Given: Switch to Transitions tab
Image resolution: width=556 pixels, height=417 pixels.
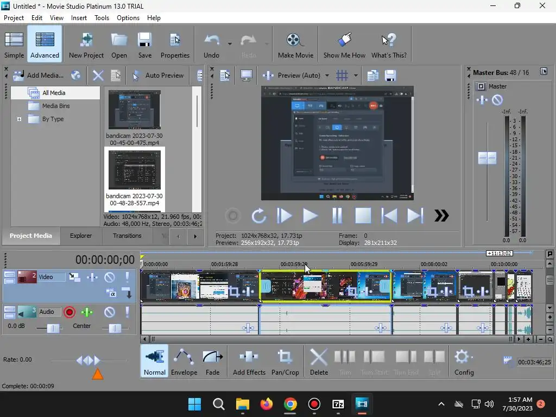Looking at the screenshot, I should 127,236.
